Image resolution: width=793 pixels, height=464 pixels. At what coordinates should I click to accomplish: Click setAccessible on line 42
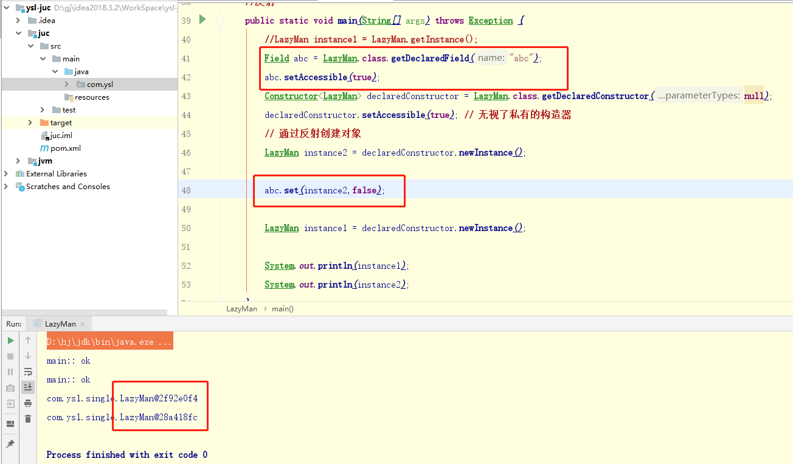(x=316, y=77)
